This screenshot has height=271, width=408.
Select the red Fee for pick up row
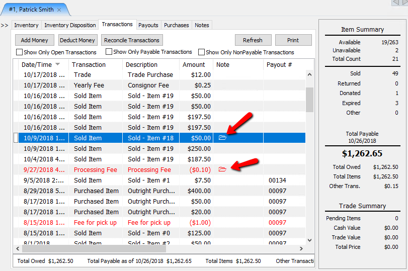[159, 223]
